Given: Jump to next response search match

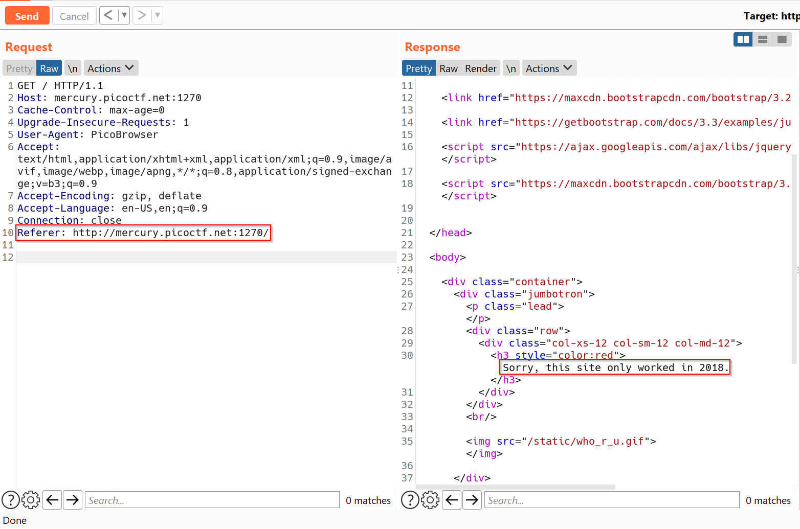Looking at the screenshot, I should pos(472,500).
